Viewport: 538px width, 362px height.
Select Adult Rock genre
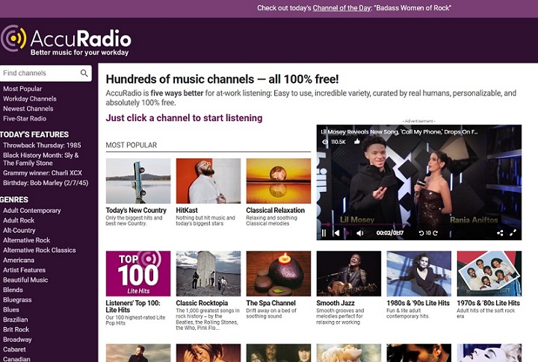[x=19, y=220]
